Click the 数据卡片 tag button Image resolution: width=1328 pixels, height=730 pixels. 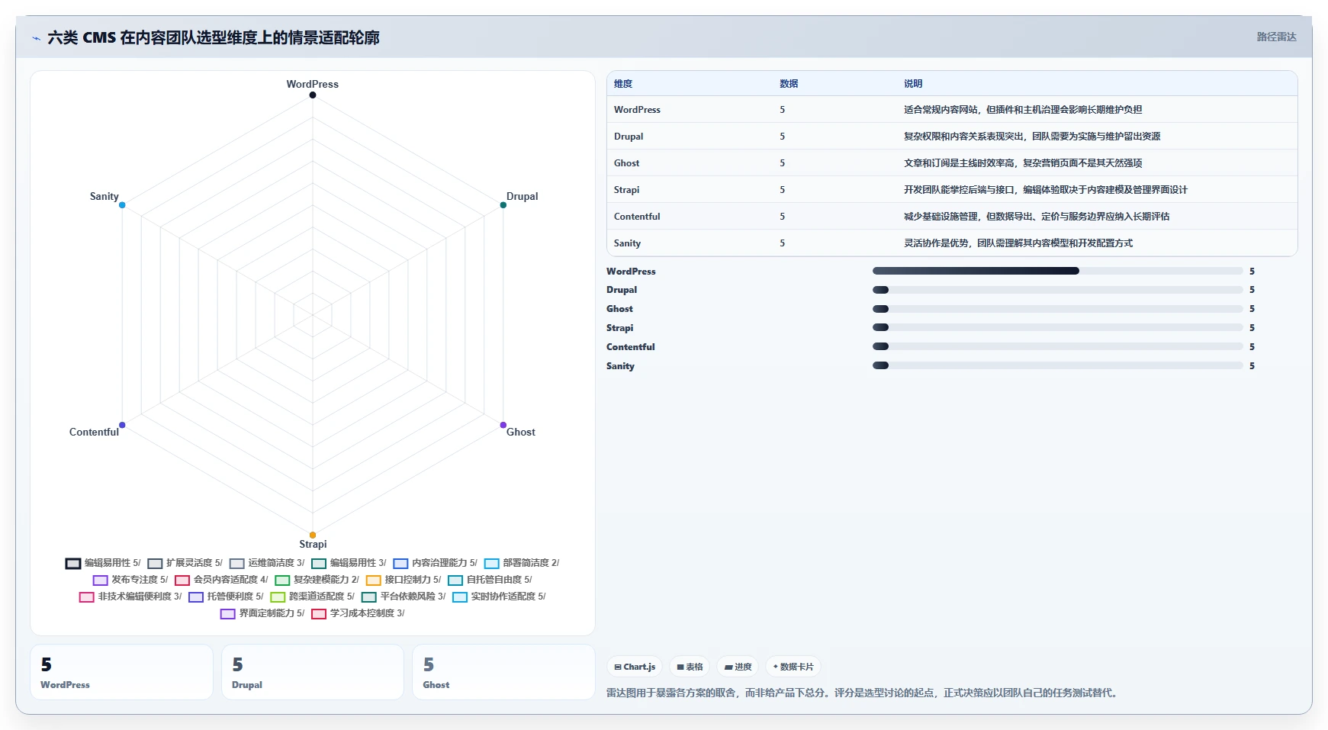click(x=793, y=667)
